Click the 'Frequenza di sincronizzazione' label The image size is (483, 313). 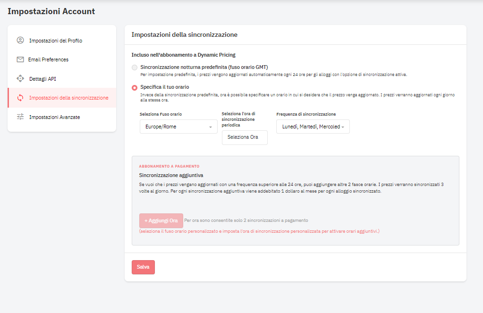coord(306,114)
